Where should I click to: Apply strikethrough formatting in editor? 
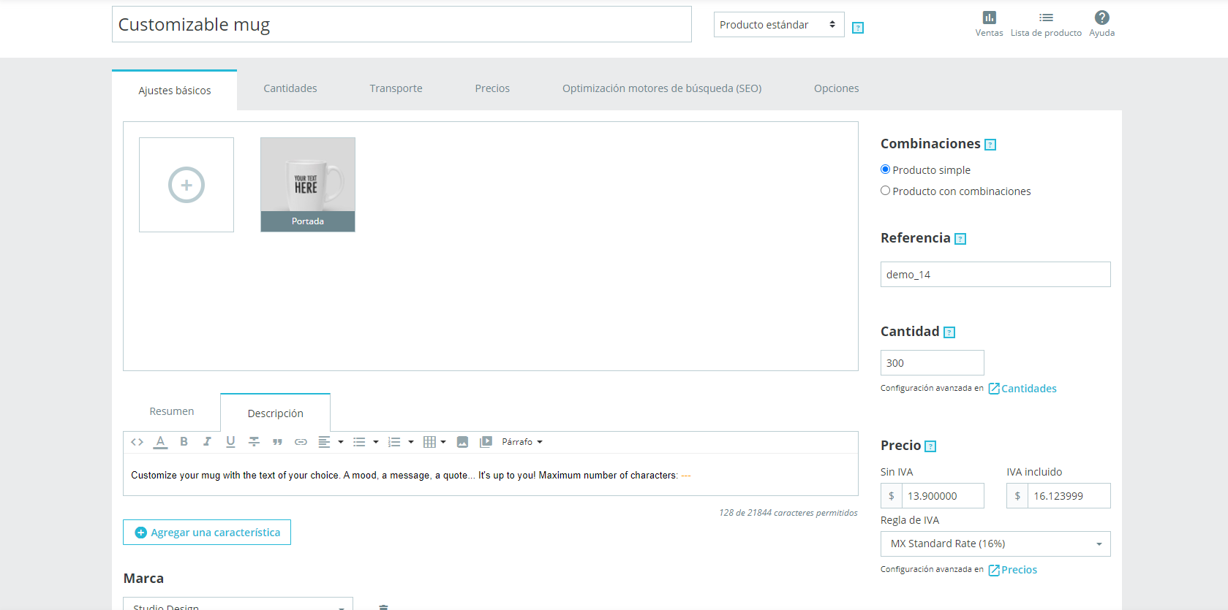[254, 442]
